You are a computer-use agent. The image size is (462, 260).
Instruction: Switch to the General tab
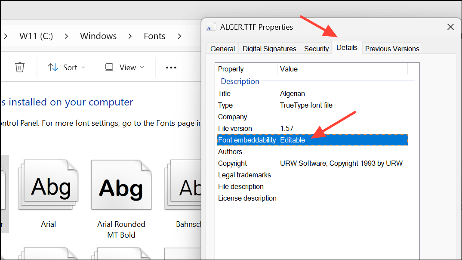(x=222, y=48)
